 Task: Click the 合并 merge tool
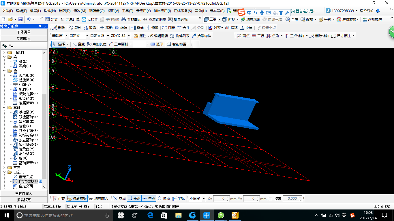point(183,28)
